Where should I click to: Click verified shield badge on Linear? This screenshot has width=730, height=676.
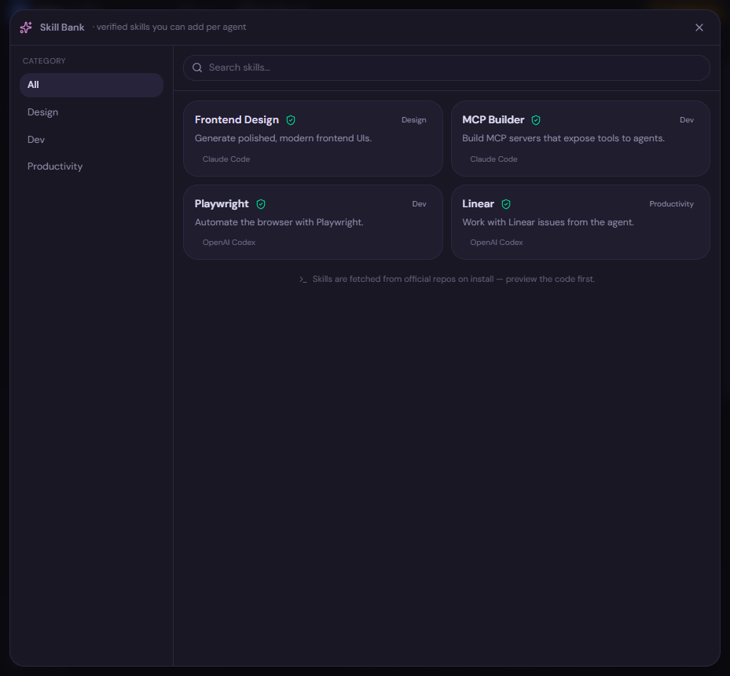(506, 204)
